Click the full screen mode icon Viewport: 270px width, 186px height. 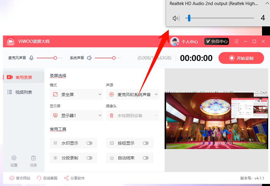point(55,94)
